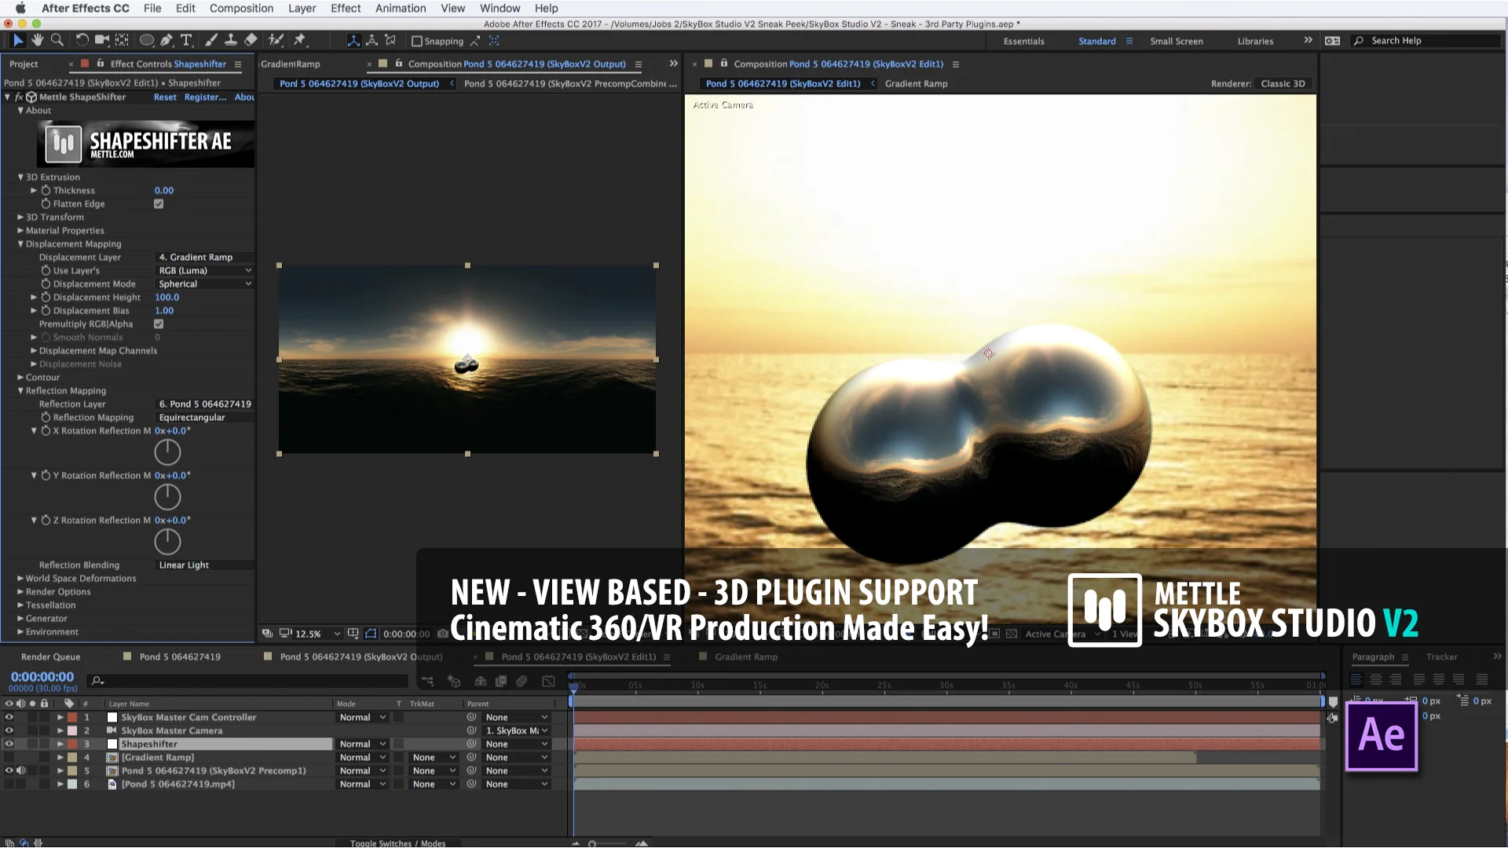Mute audio on the Pond 5 Precomp1 layer
The width and height of the screenshot is (1508, 848).
[20, 770]
